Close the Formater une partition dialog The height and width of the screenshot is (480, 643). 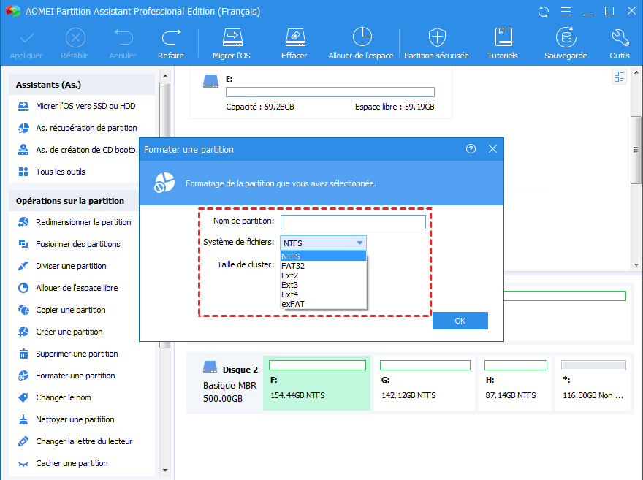point(493,149)
